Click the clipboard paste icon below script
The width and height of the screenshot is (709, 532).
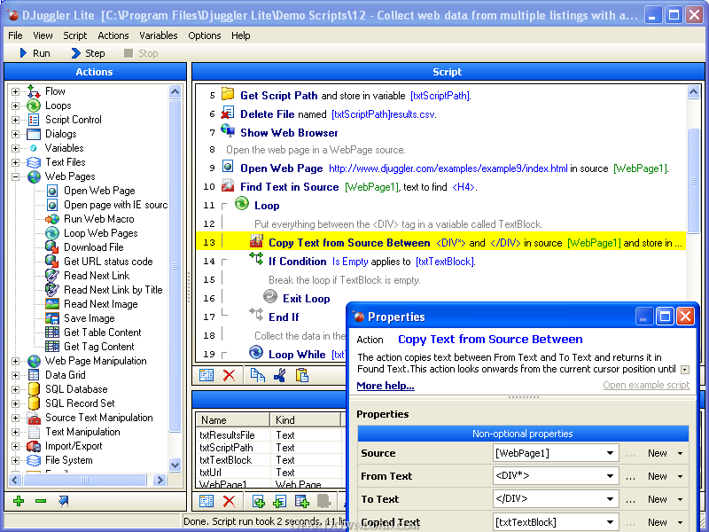tap(301, 375)
